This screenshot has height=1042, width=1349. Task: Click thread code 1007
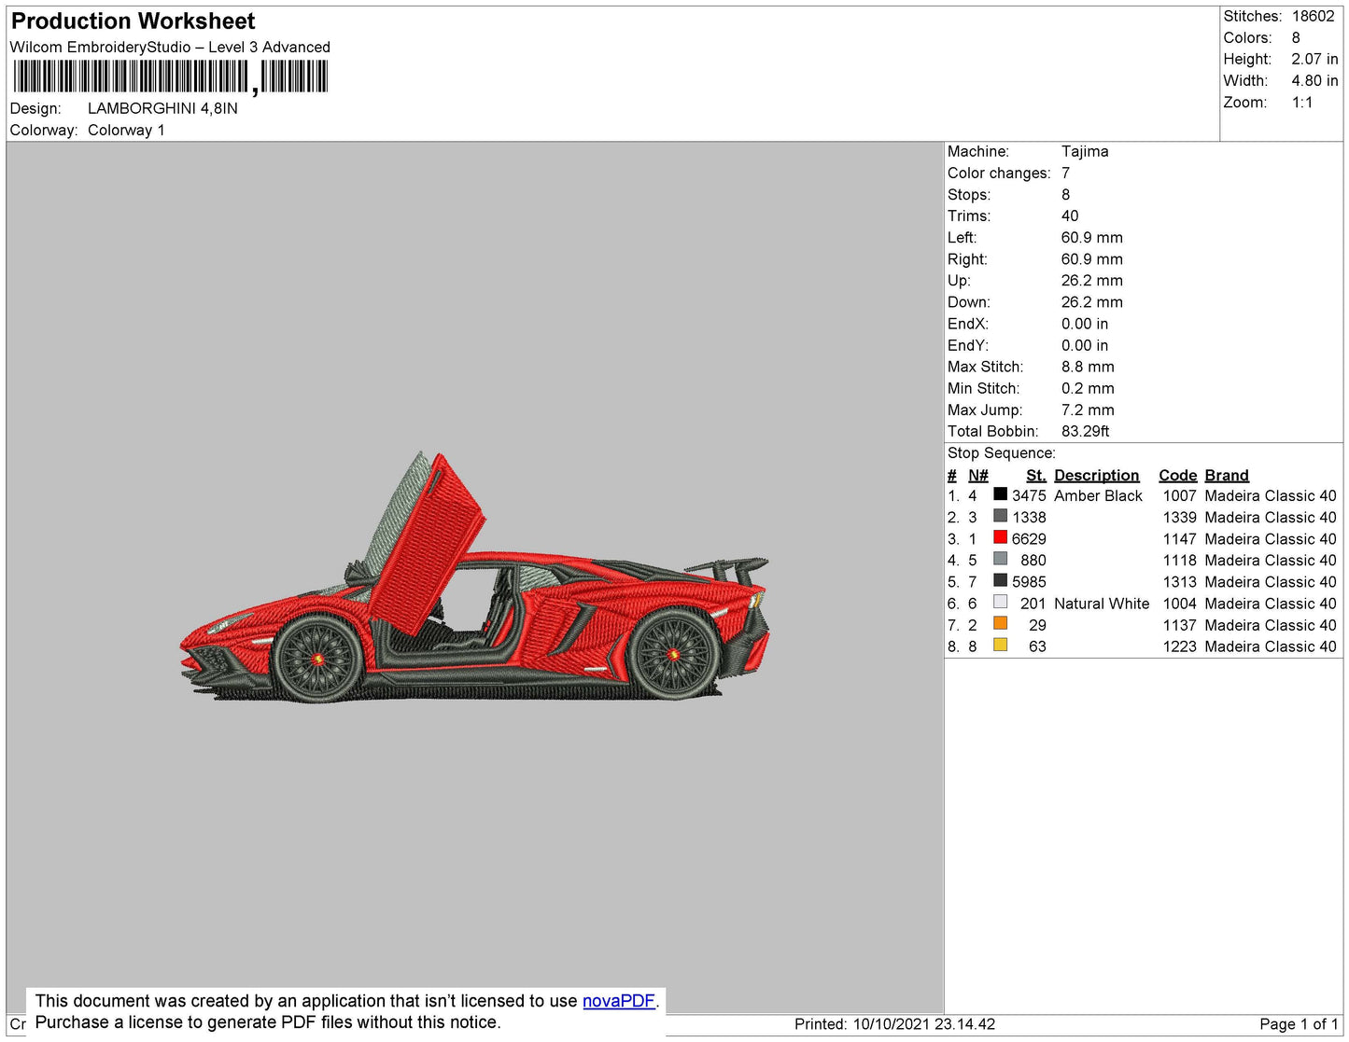(x=1179, y=495)
